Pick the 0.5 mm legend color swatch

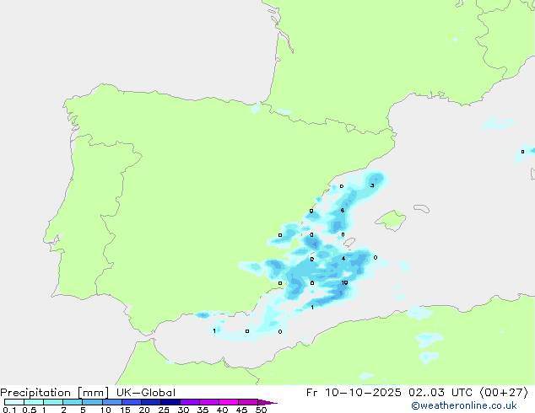tap(34, 402)
